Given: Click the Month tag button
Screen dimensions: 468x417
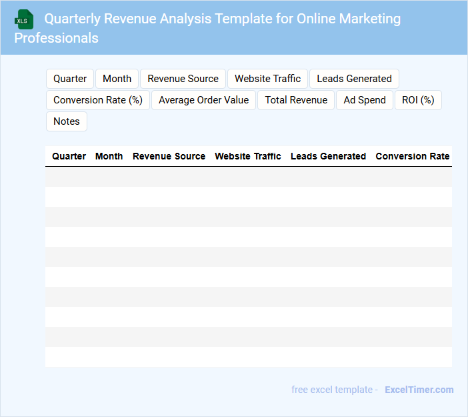Looking at the screenshot, I should (117, 79).
